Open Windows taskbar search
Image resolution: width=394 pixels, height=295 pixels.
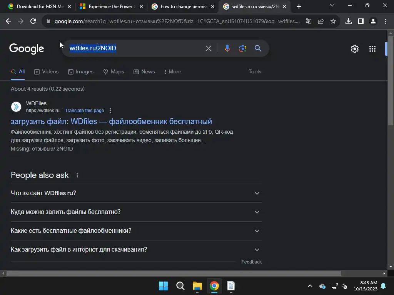coord(180,286)
